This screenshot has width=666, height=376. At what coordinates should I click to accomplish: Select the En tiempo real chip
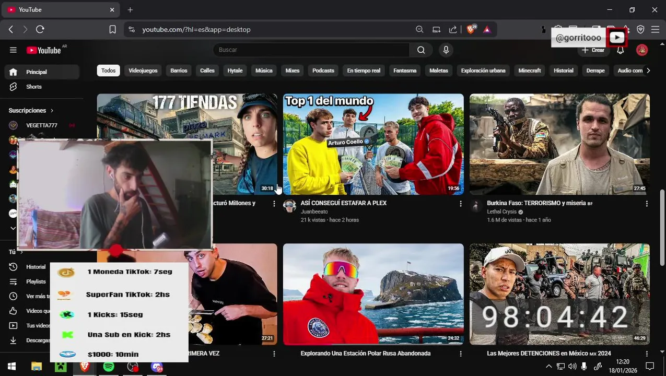click(x=364, y=70)
